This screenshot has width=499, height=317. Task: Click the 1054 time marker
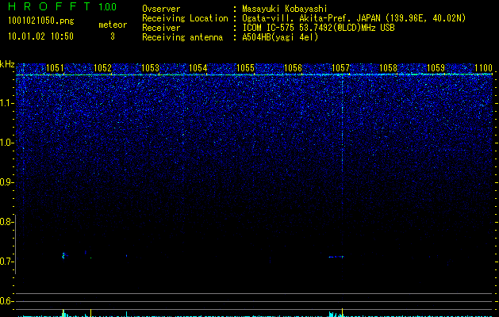click(198, 67)
